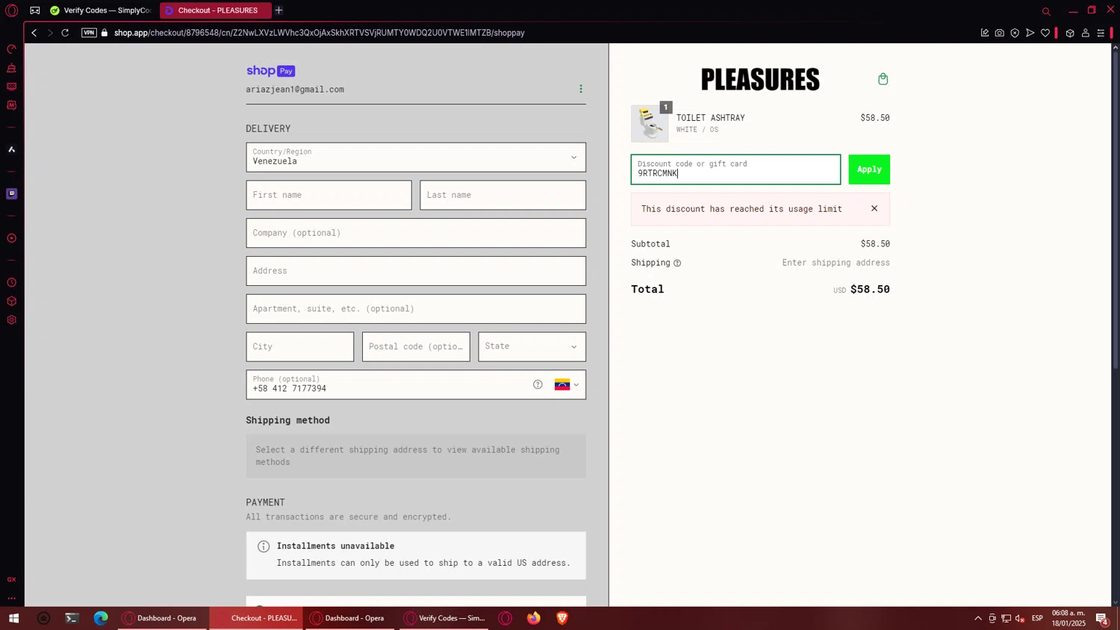Click the taskbar volume icon
This screenshot has height=630, width=1120.
tap(1020, 618)
